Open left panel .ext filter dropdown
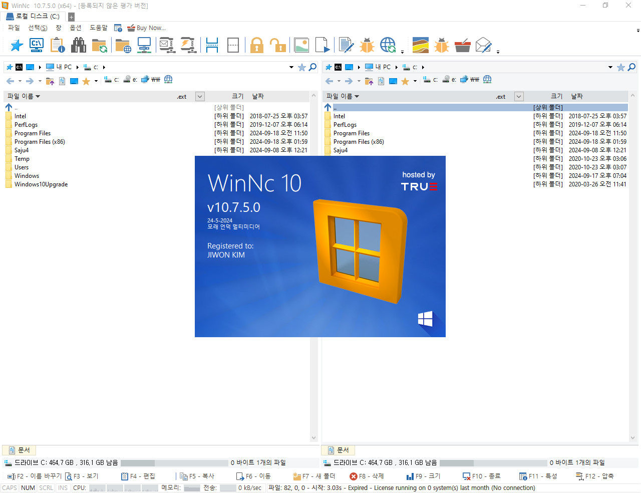 200,97
